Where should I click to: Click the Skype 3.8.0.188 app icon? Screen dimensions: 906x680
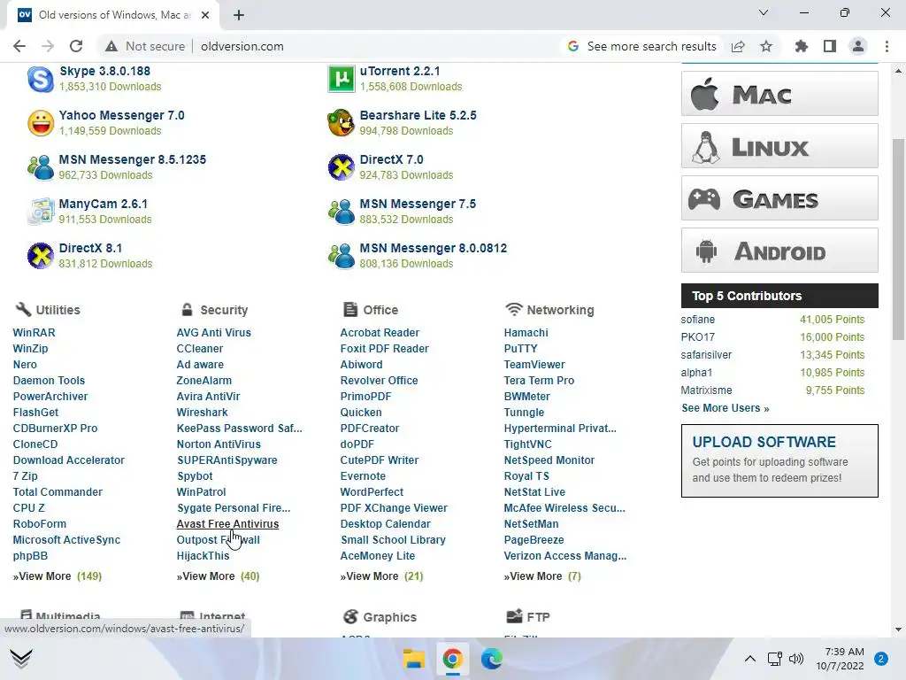click(41, 79)
